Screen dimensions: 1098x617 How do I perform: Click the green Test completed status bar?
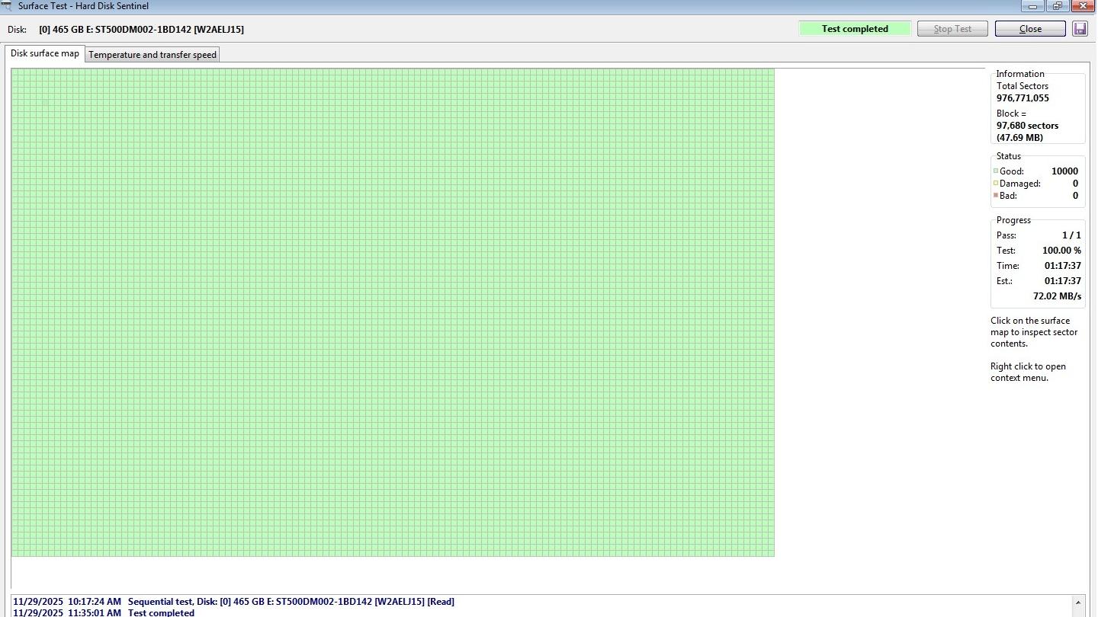tap(854, 29)
